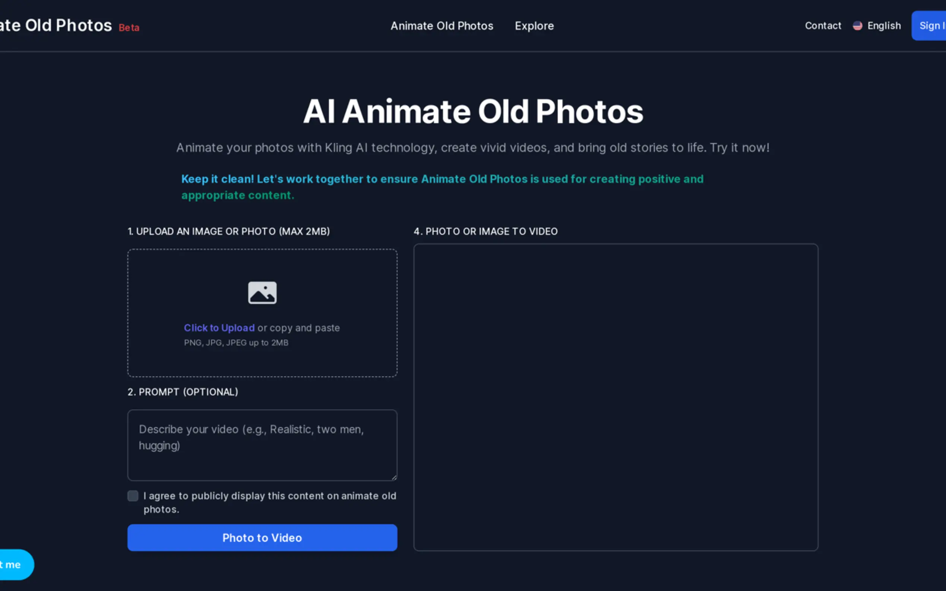Click the US flag language icon
Viewport: 946px width, 591px height.
[857, 26]
